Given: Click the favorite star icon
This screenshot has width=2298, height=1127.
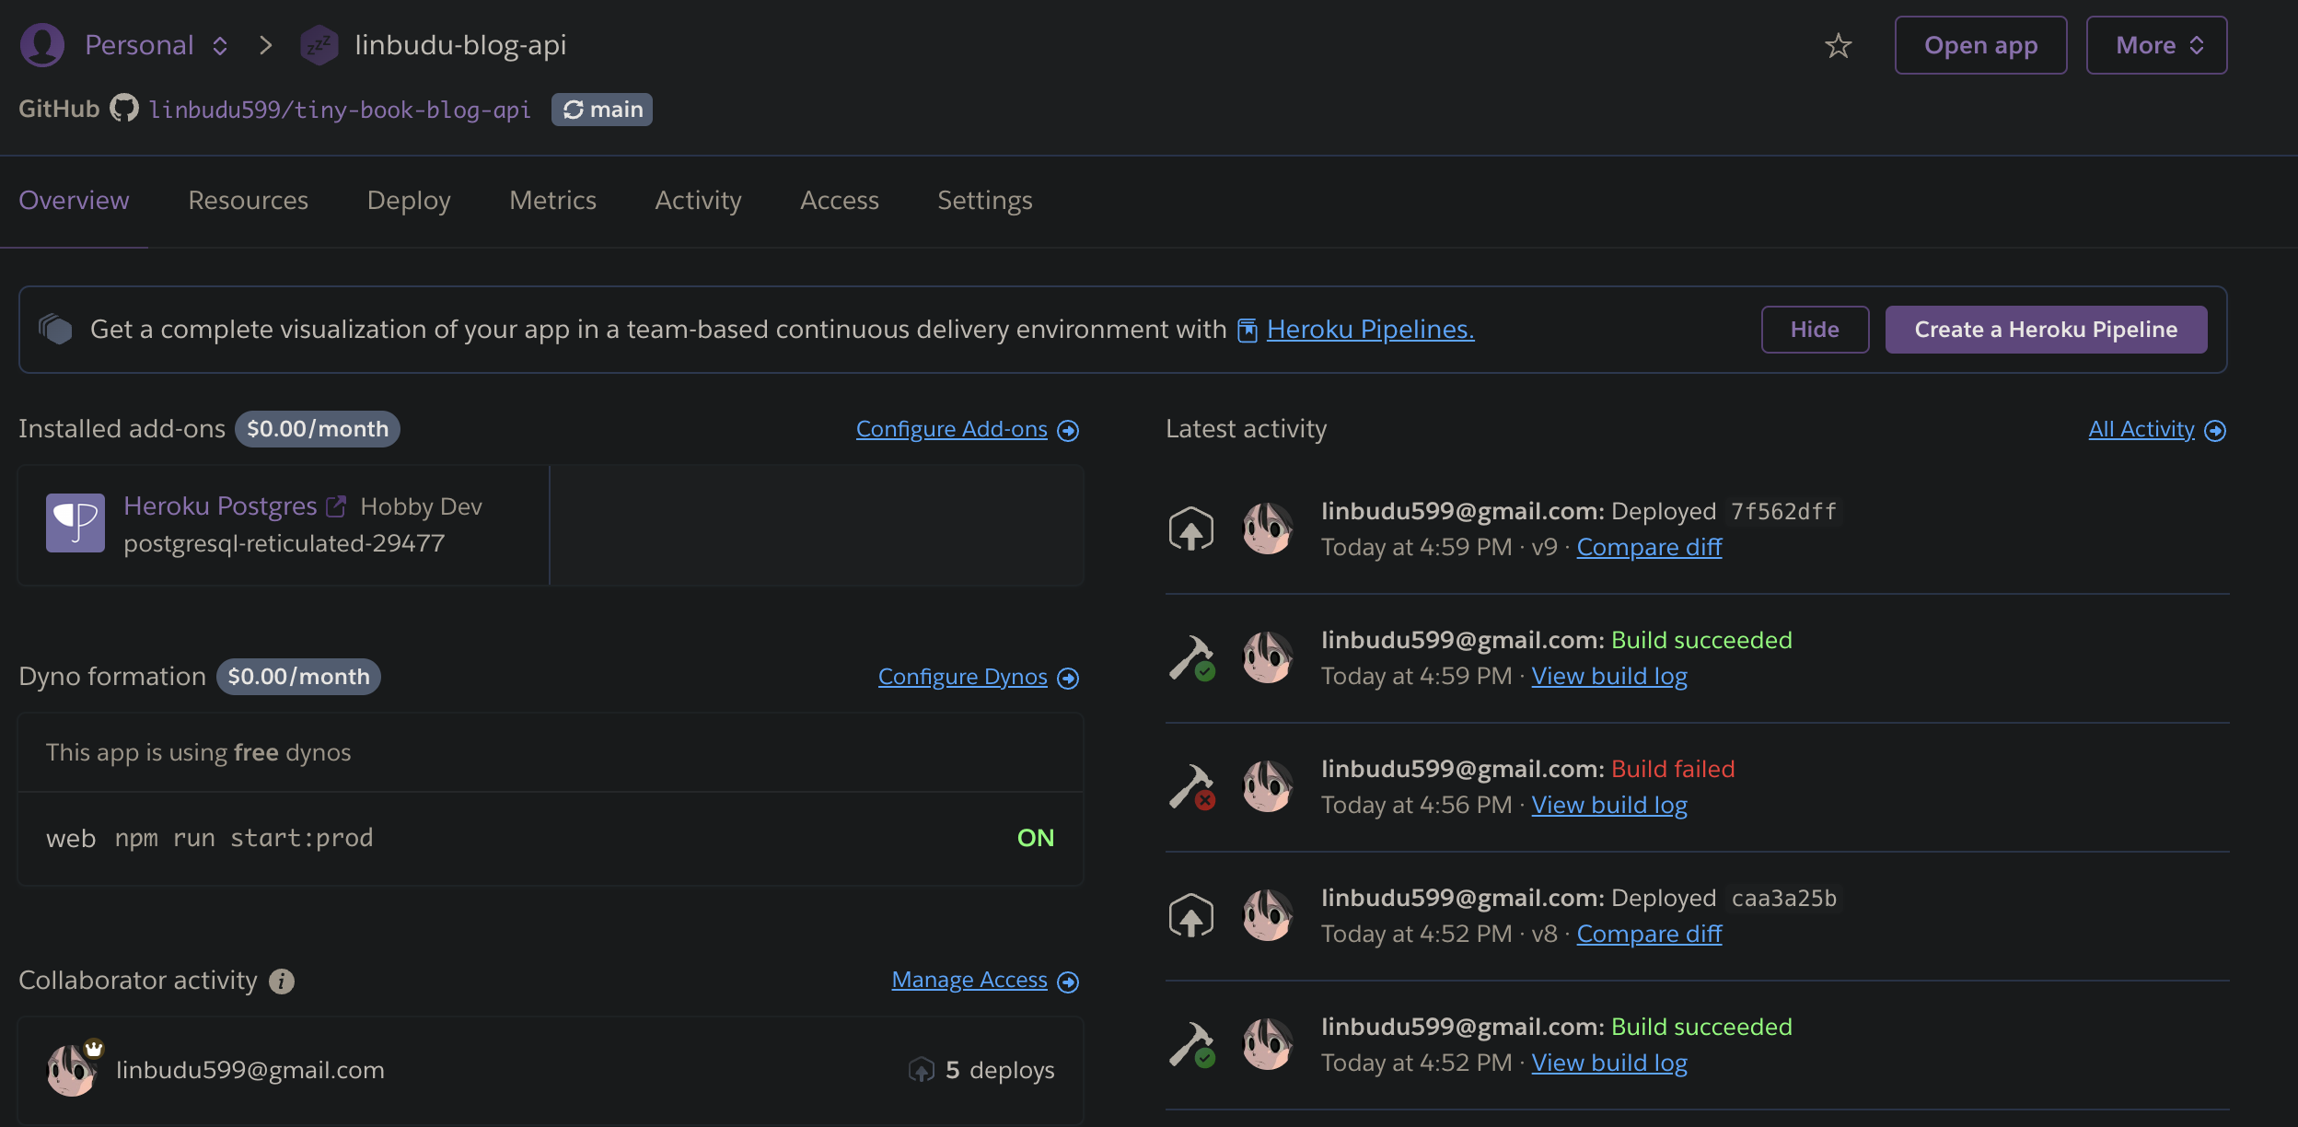Looking at the screenshot, I should coord(1838,45).
